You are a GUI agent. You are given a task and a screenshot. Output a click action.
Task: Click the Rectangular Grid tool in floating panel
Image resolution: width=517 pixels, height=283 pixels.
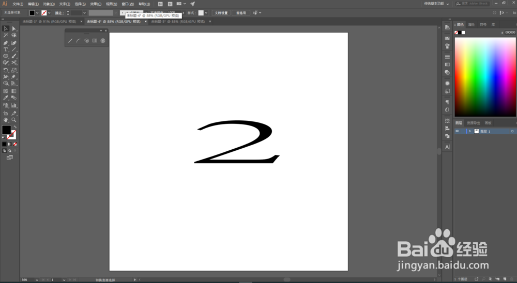95,41
